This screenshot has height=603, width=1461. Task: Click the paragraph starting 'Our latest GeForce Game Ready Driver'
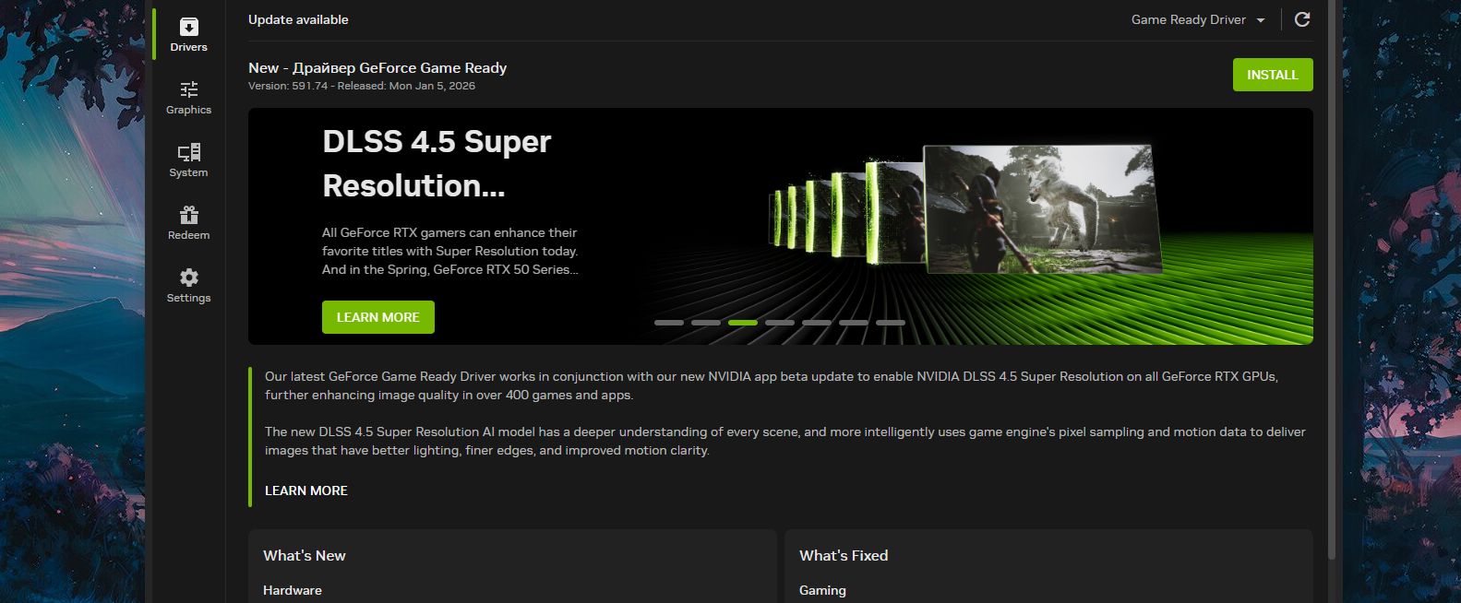coord(772,385)
